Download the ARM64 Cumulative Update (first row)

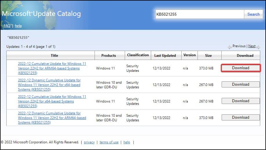tap(240, 68)
